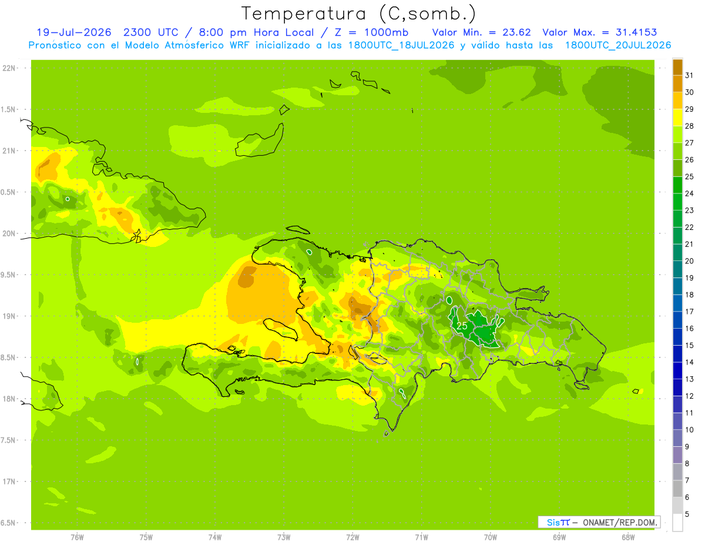
Task: Click the "12" label on the colorbar
Action: [690, 396]
